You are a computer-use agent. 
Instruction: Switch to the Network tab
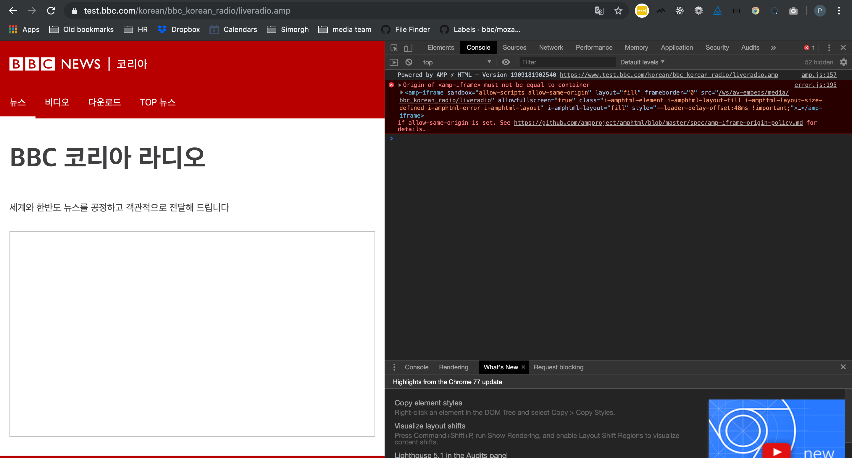pos(551,48)
